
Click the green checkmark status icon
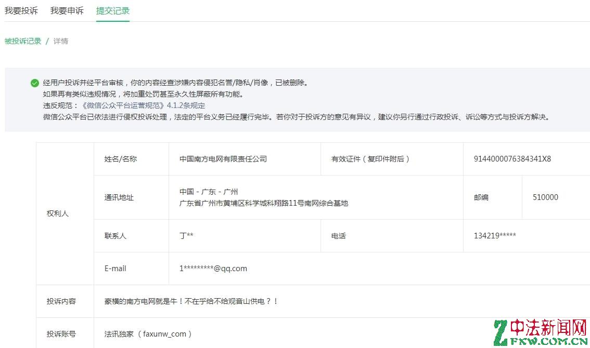click(x=35, y=83)
